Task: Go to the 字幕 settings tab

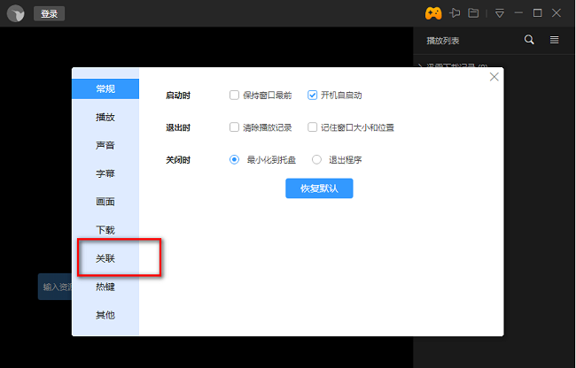Action: [105, 173]
